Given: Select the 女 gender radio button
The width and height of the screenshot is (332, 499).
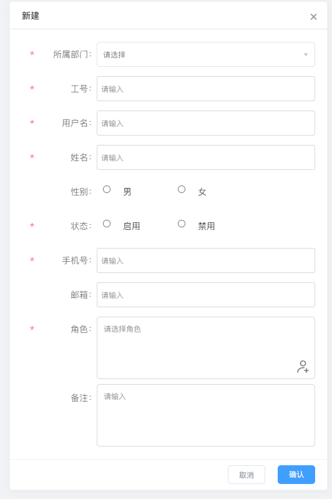Looking at the screenshot, I should pyautogui.click(x=182, y=189).
